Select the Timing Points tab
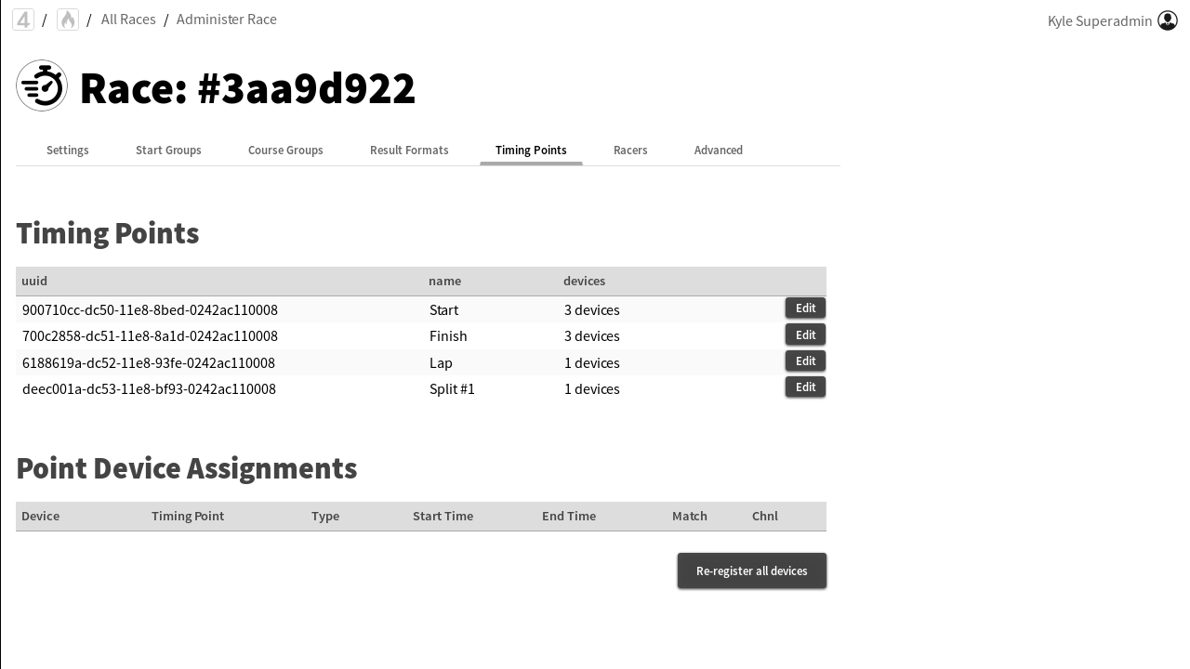 531,151
